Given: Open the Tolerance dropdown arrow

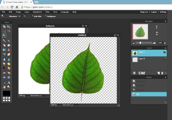Looking at the screenshot, I should click(24, 16).
